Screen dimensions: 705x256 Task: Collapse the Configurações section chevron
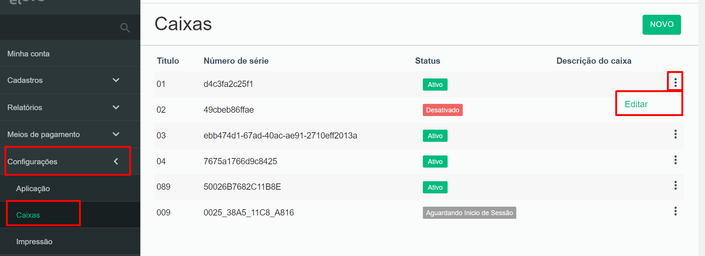coord(116,161)
